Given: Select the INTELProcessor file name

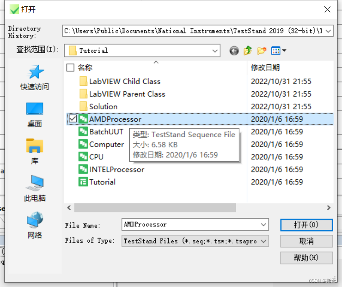Looking at the screenshot, I should coord(117,170).
